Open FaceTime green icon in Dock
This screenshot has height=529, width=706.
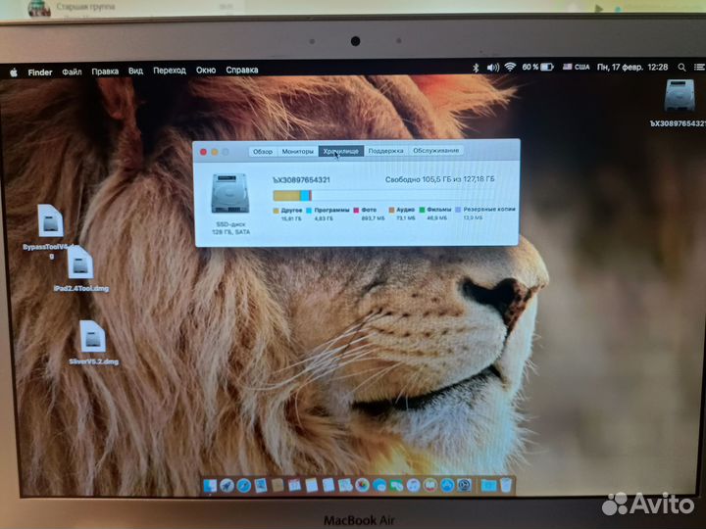click(396, 485)
